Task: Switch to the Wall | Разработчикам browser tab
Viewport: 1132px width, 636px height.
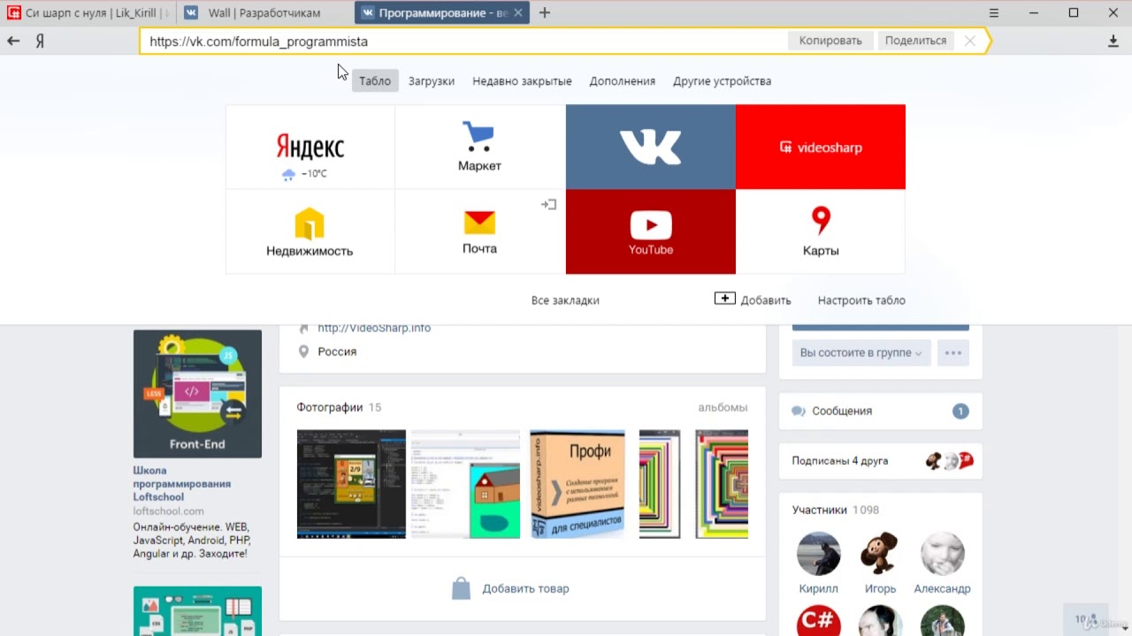Action: [264, 12]
